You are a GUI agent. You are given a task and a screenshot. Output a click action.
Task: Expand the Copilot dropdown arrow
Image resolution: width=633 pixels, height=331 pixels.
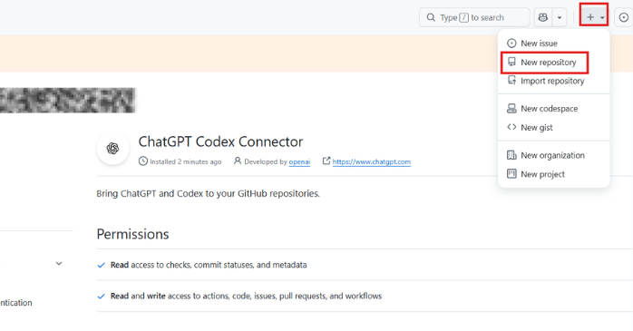[560, 17]
